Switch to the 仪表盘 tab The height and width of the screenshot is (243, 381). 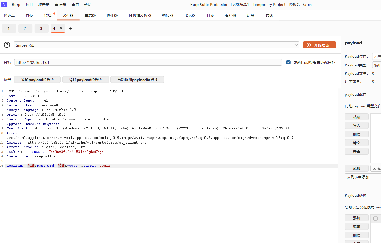click(x=9, y=15)
